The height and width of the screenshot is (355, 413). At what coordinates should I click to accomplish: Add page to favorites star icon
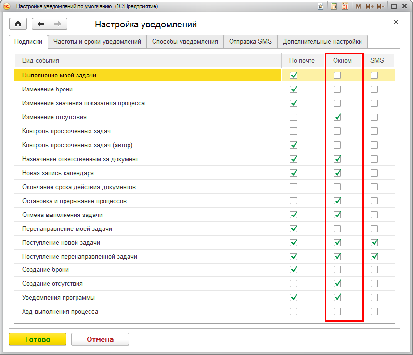pos(321,6)
